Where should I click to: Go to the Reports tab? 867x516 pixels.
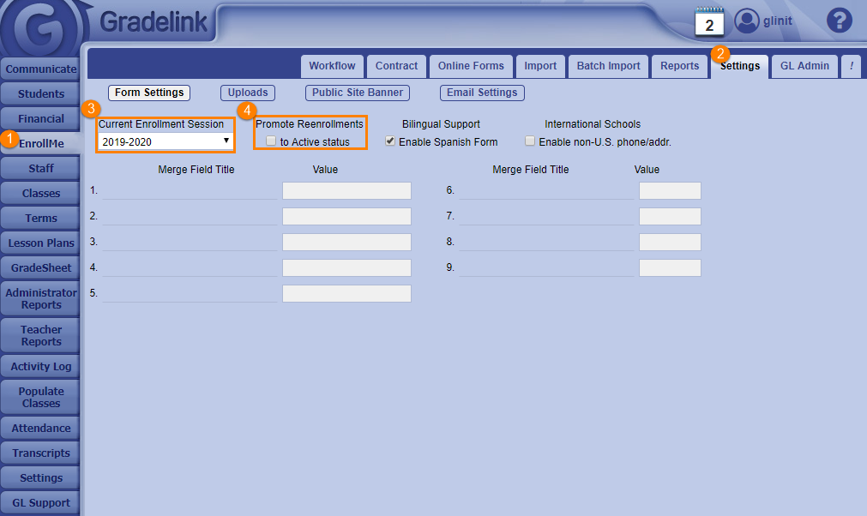679,66
